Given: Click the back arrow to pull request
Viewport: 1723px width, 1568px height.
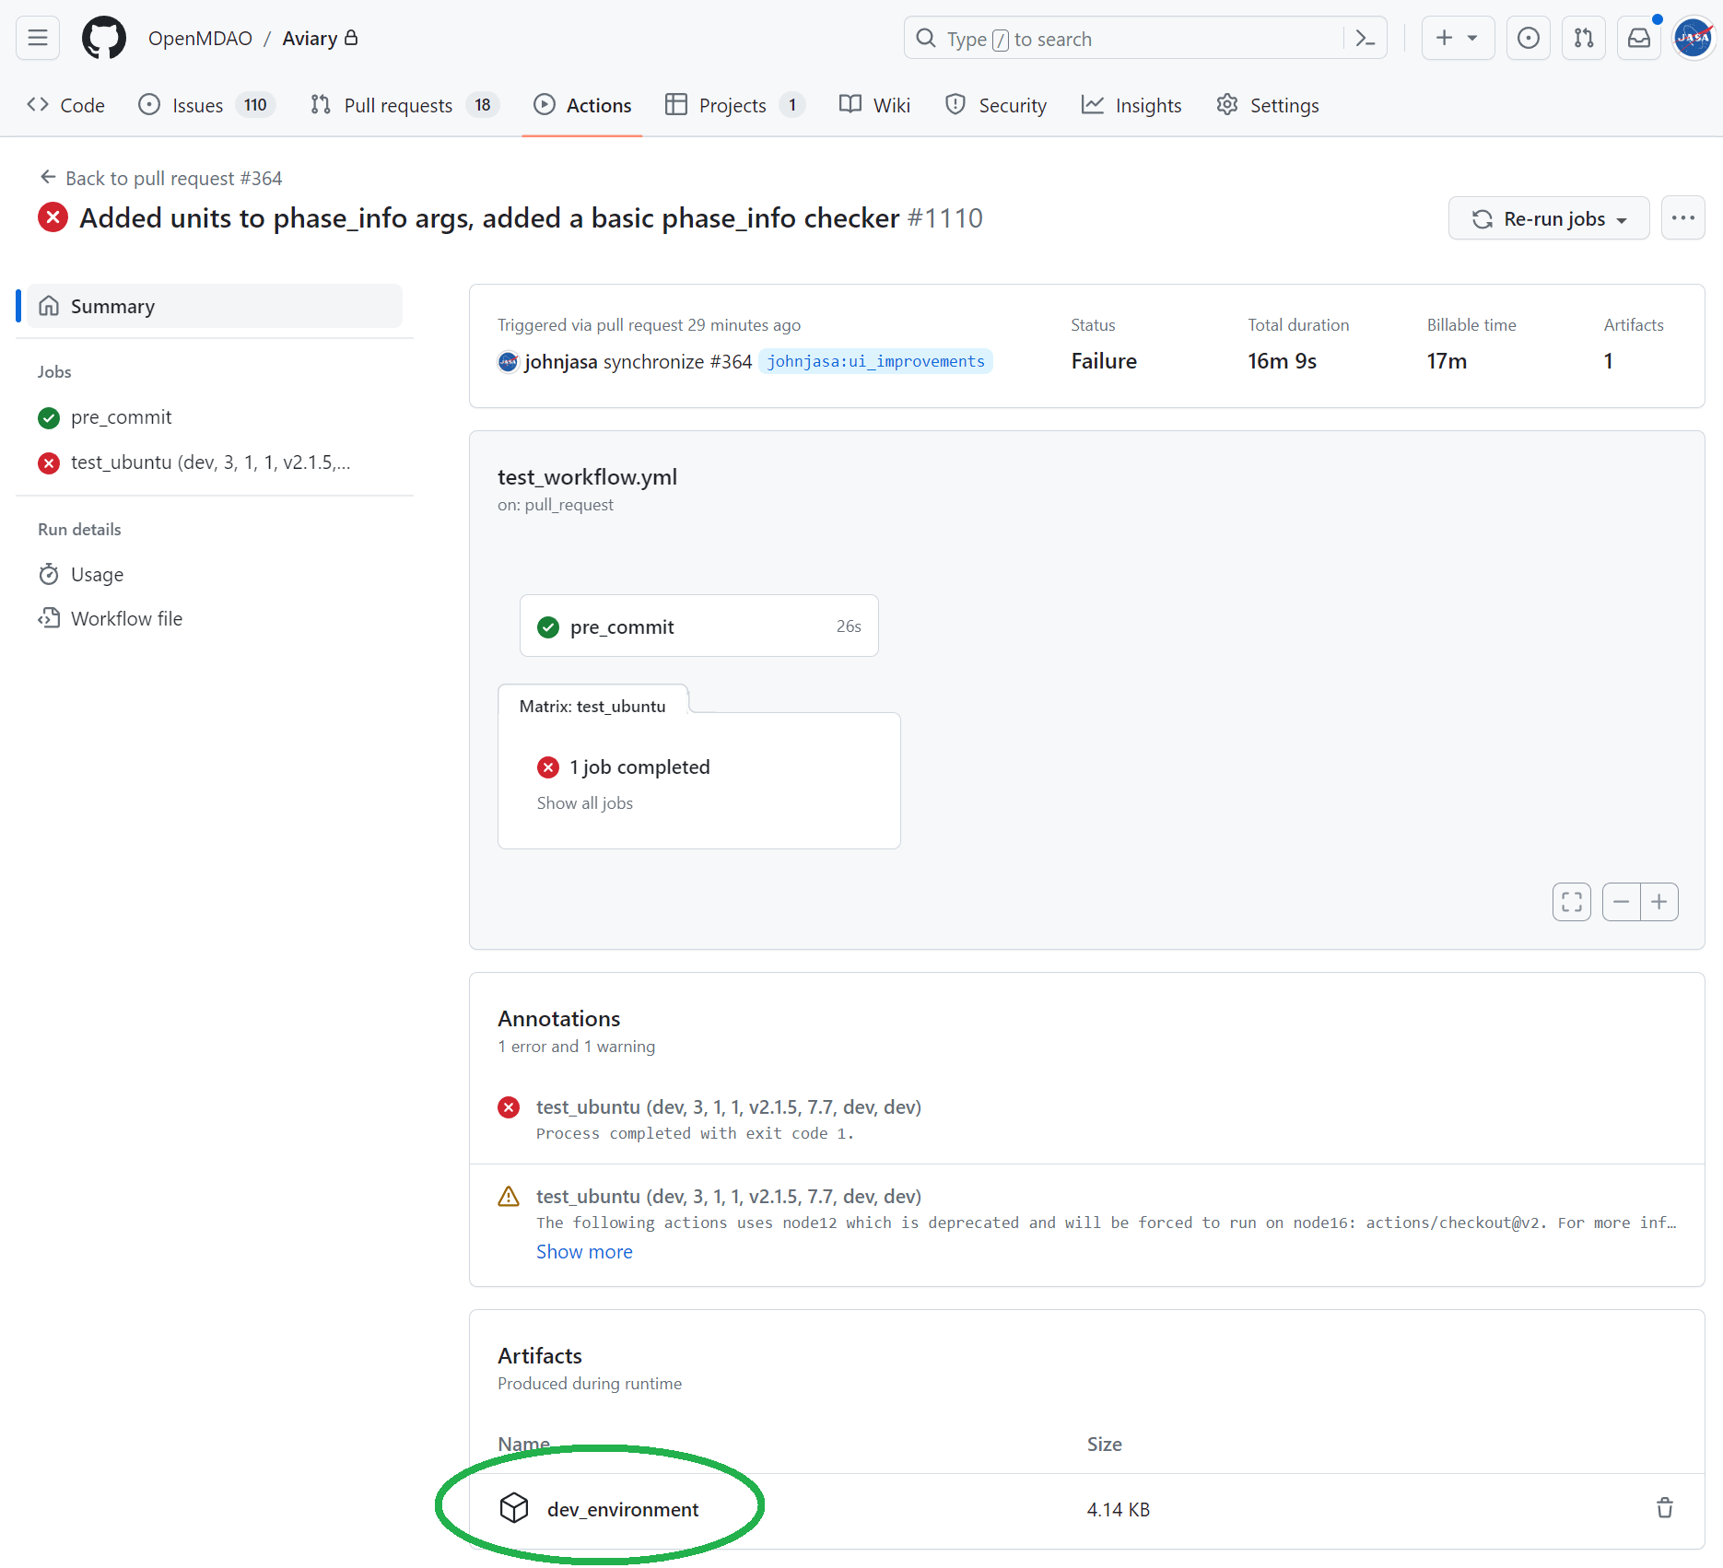Looking at the screenshot, I should point(48,177).
